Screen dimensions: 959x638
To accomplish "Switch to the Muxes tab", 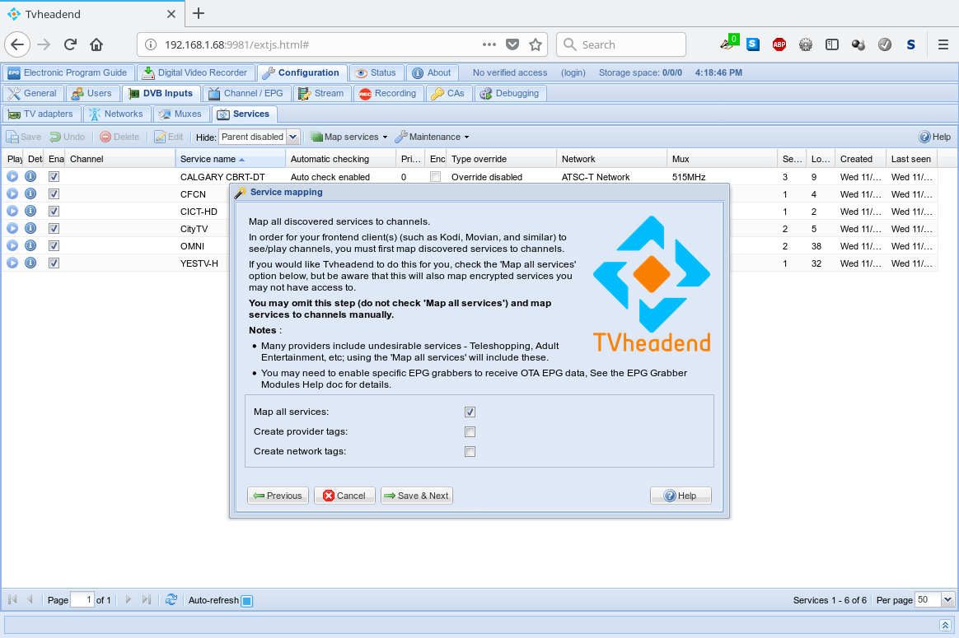I will [x=180, y=114].
